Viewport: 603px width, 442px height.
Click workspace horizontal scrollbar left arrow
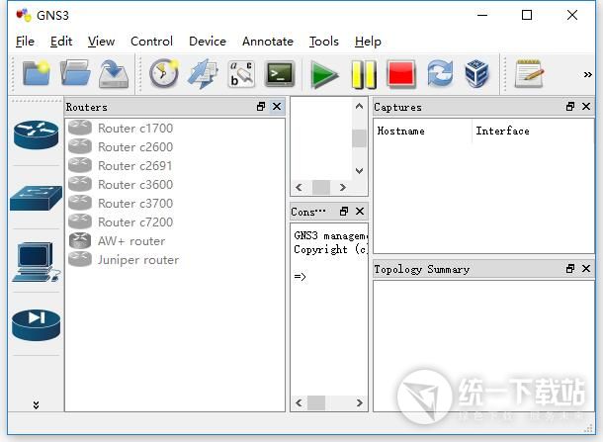coord(299,187)
